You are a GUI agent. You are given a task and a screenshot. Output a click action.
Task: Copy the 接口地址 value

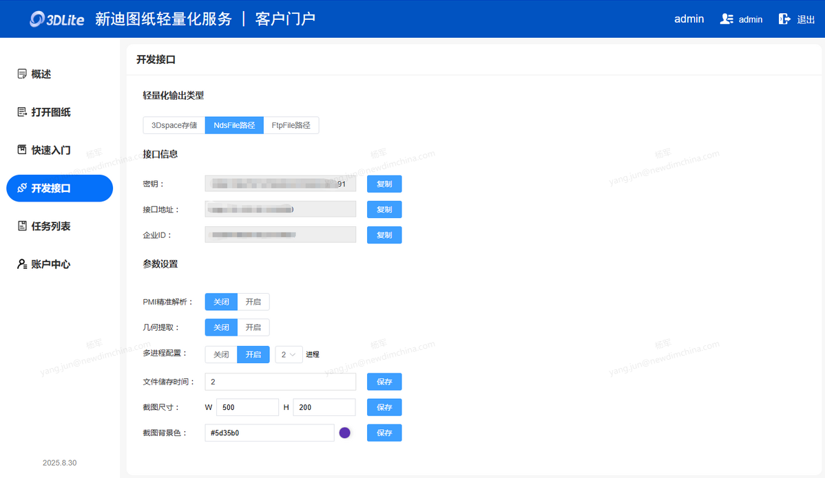click(384, 210)
